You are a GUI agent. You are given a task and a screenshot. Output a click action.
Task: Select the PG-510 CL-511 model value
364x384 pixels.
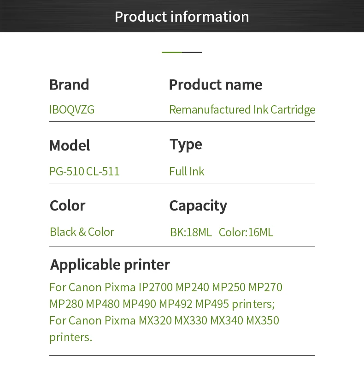(x=84, y=171)
